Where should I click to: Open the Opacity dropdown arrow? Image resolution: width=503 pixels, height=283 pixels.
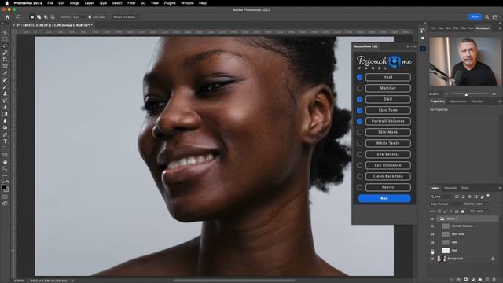point(487,204)
